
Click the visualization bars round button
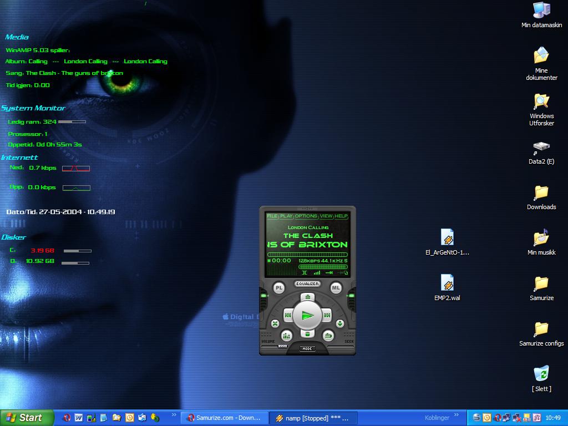[287, 336]
